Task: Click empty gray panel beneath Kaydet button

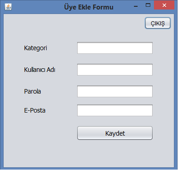Action: pyautogui.click(x=115, y=153)
